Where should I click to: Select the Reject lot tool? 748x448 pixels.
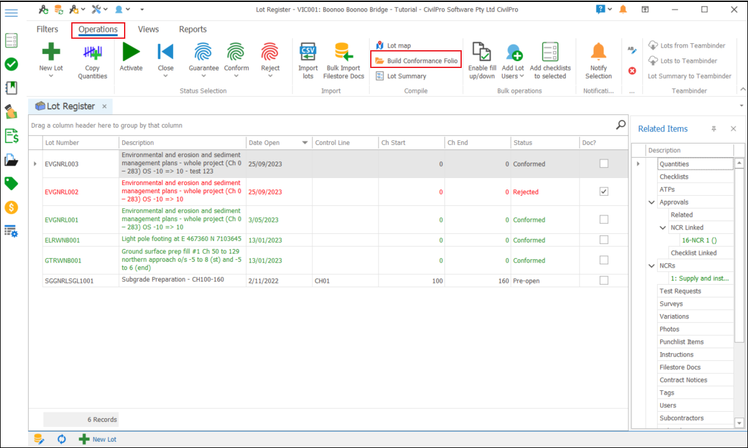270,57
